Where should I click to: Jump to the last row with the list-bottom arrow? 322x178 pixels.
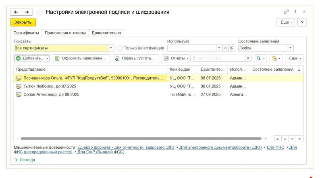click(x=299, y=139)
